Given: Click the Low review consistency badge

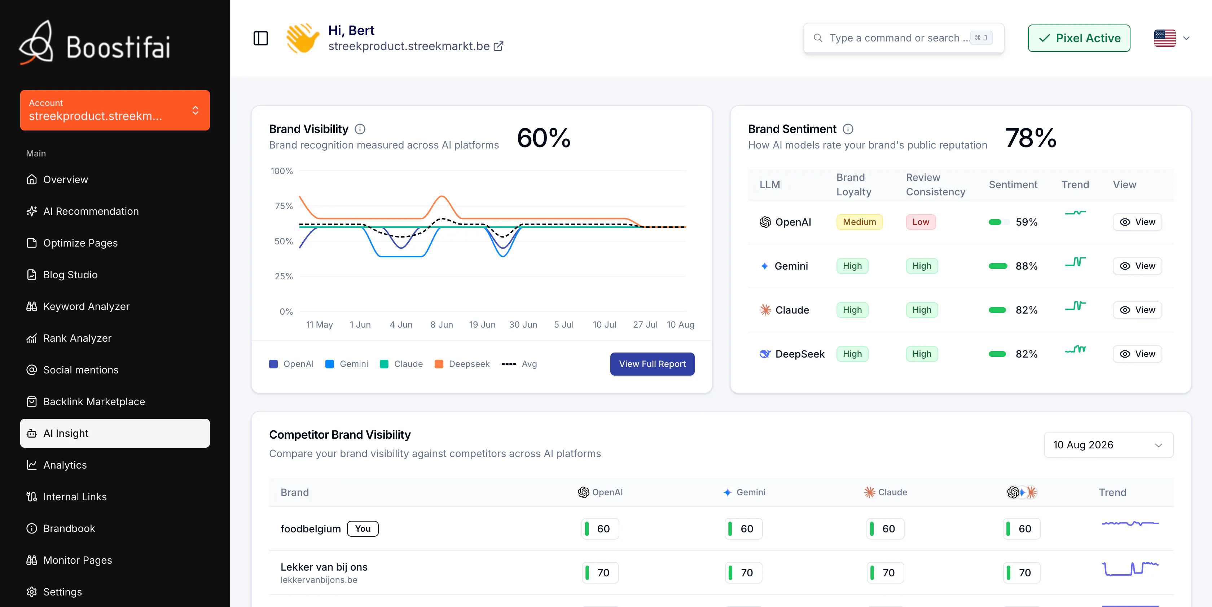Looking at the screenshot, I should (x=921, y=222).
